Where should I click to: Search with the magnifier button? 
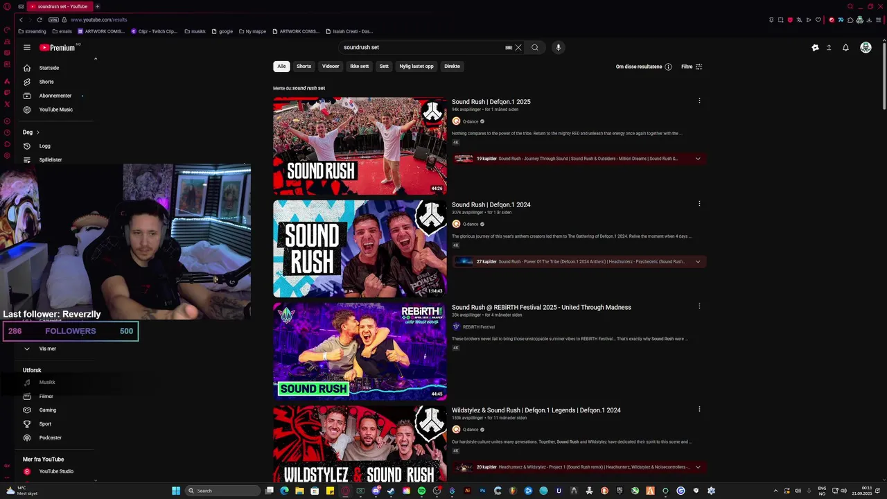pyautogui.click(x=534, y=47)
